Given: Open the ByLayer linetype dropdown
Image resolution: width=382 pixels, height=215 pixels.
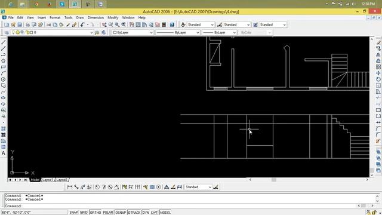Looking at the screenshot, I should (x=178, y=32).
